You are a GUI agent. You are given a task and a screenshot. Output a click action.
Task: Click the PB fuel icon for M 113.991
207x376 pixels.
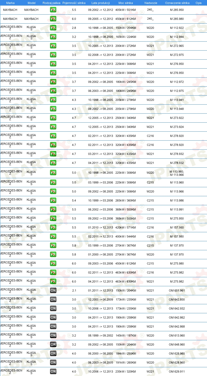(53, 210)
